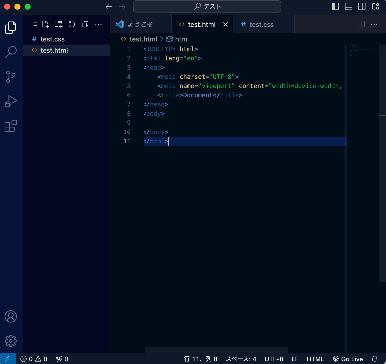Open the Search view in activity bar
This screenshot has height=364, width=386.
point(11,52)
